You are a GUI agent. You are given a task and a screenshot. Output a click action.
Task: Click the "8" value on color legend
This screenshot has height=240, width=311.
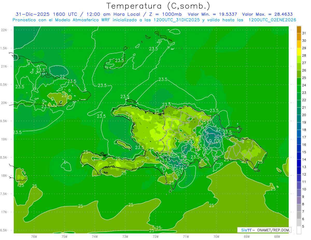(x=303, y=204)
